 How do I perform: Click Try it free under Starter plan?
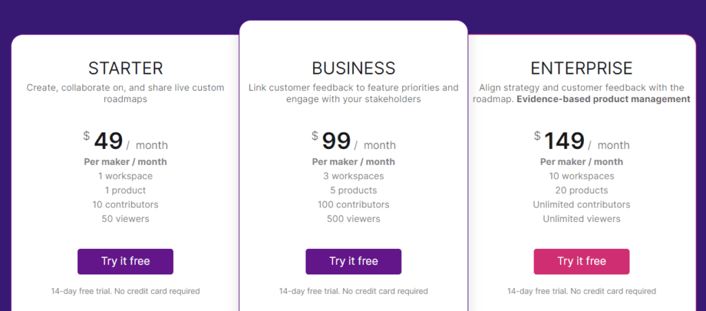[125, 261]
